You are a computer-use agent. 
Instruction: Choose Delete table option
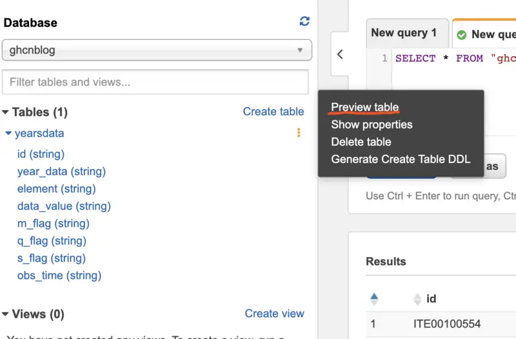(361, 142)
